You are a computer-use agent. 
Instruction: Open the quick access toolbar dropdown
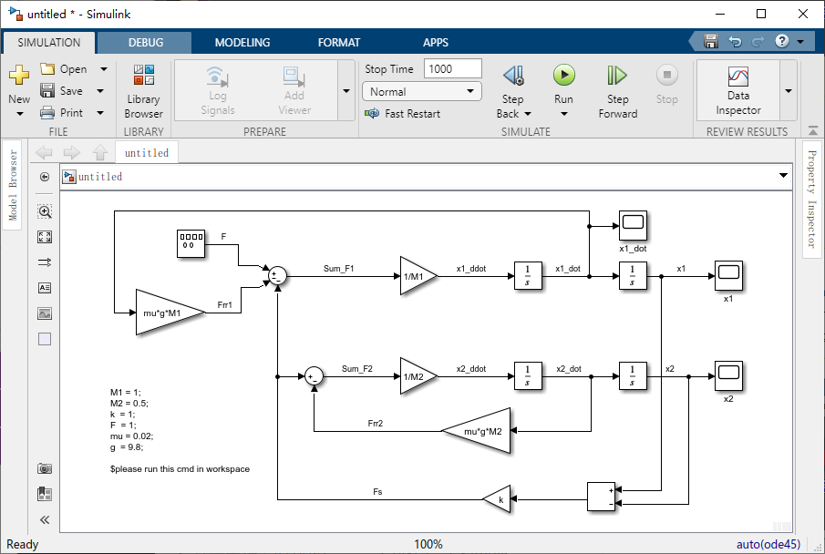pos(800,41)
